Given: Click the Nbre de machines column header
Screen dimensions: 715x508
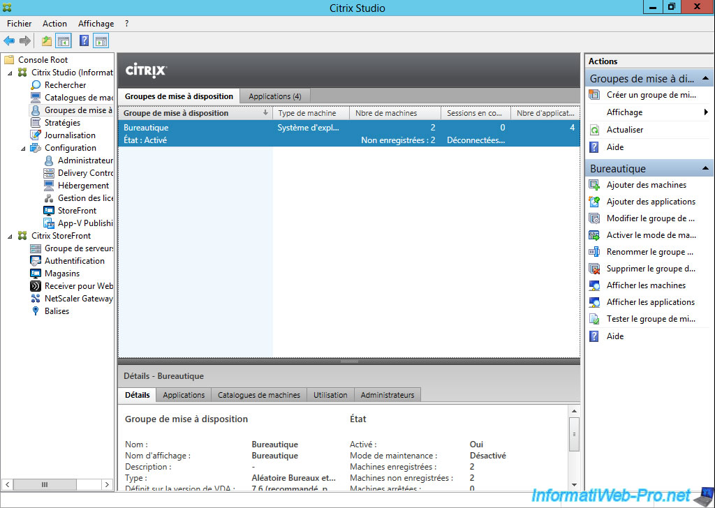Looking at the screenshot, I should 395,113.
